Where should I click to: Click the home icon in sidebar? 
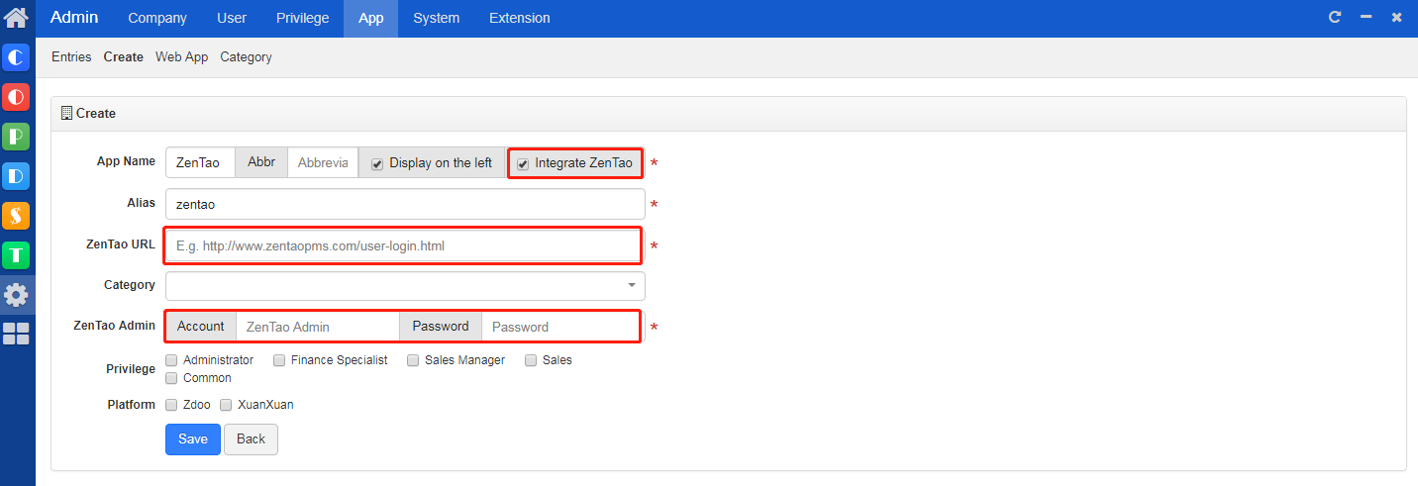click(16, 17)
